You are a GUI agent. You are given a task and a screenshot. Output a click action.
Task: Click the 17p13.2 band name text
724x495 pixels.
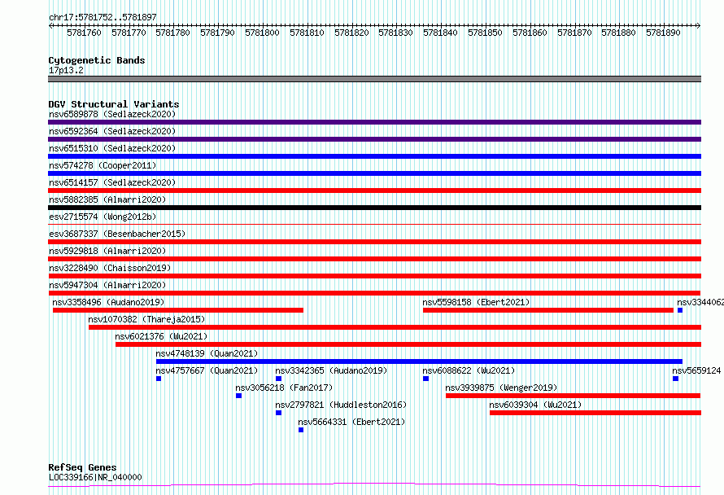(x=66, y=70)
